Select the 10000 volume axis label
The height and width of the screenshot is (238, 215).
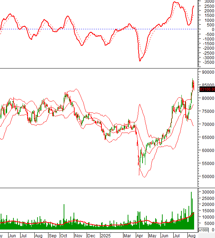tap(208, 217)
